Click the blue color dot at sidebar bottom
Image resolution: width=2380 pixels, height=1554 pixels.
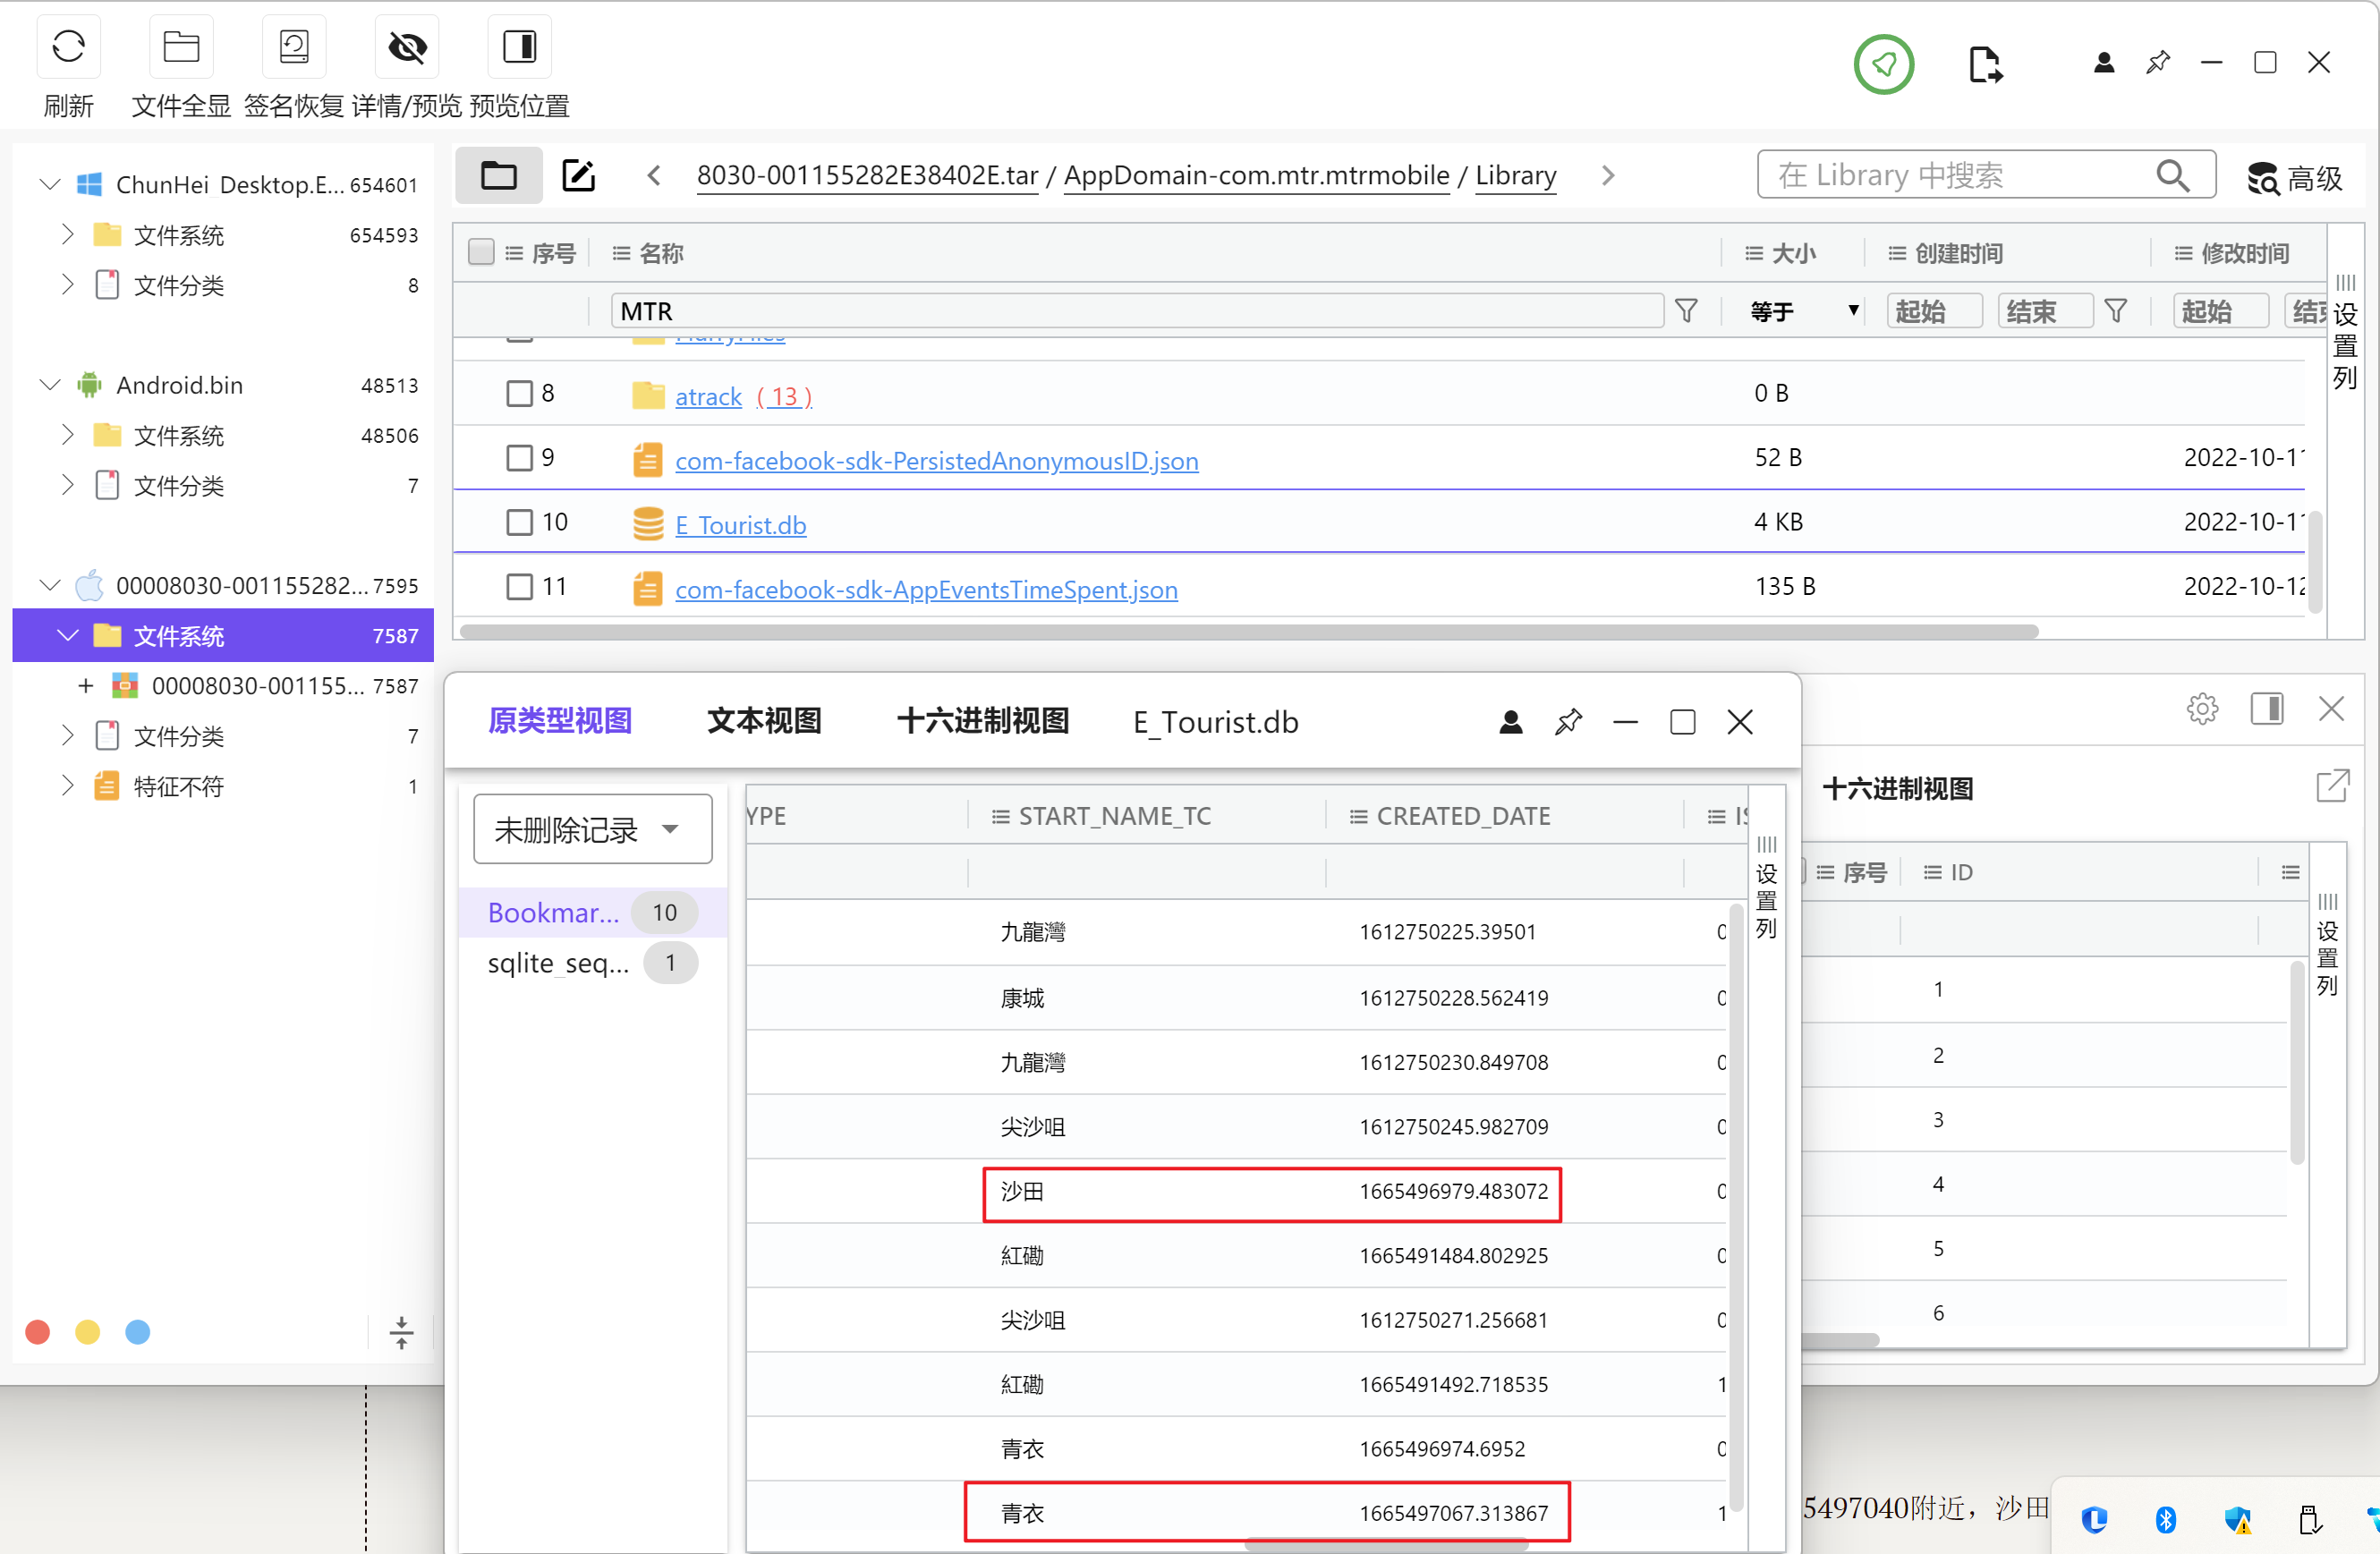[138, 1332]
